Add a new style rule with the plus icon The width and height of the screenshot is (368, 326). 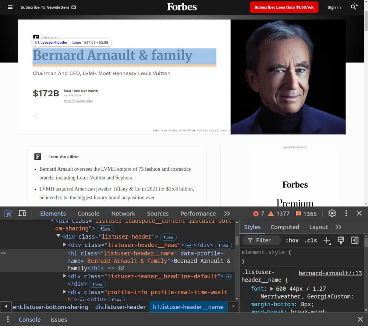click(x=327, y=240)
